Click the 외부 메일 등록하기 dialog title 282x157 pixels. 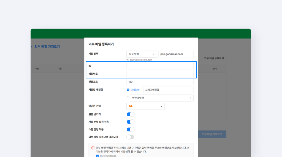101,44
